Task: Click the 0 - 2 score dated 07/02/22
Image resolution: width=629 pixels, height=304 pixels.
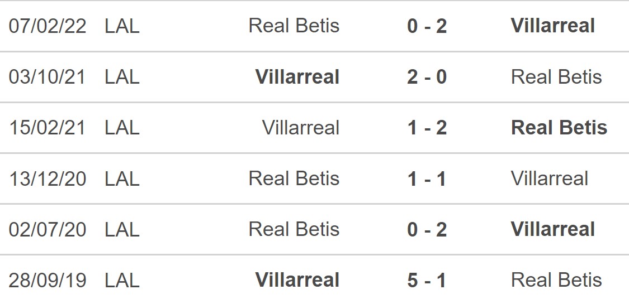Action: (427, 26)
